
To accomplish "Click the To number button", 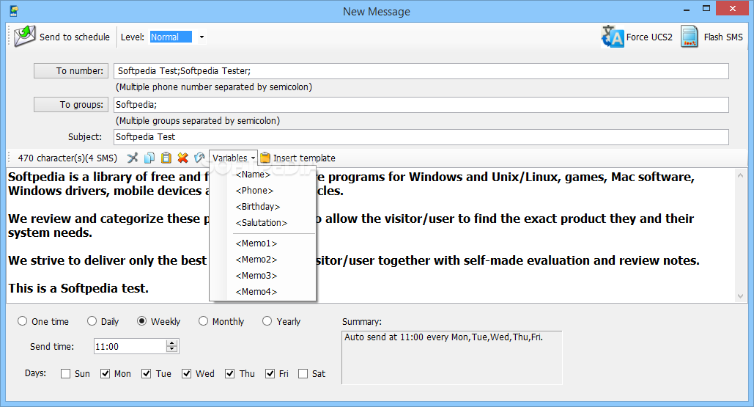I will (71, 70).
